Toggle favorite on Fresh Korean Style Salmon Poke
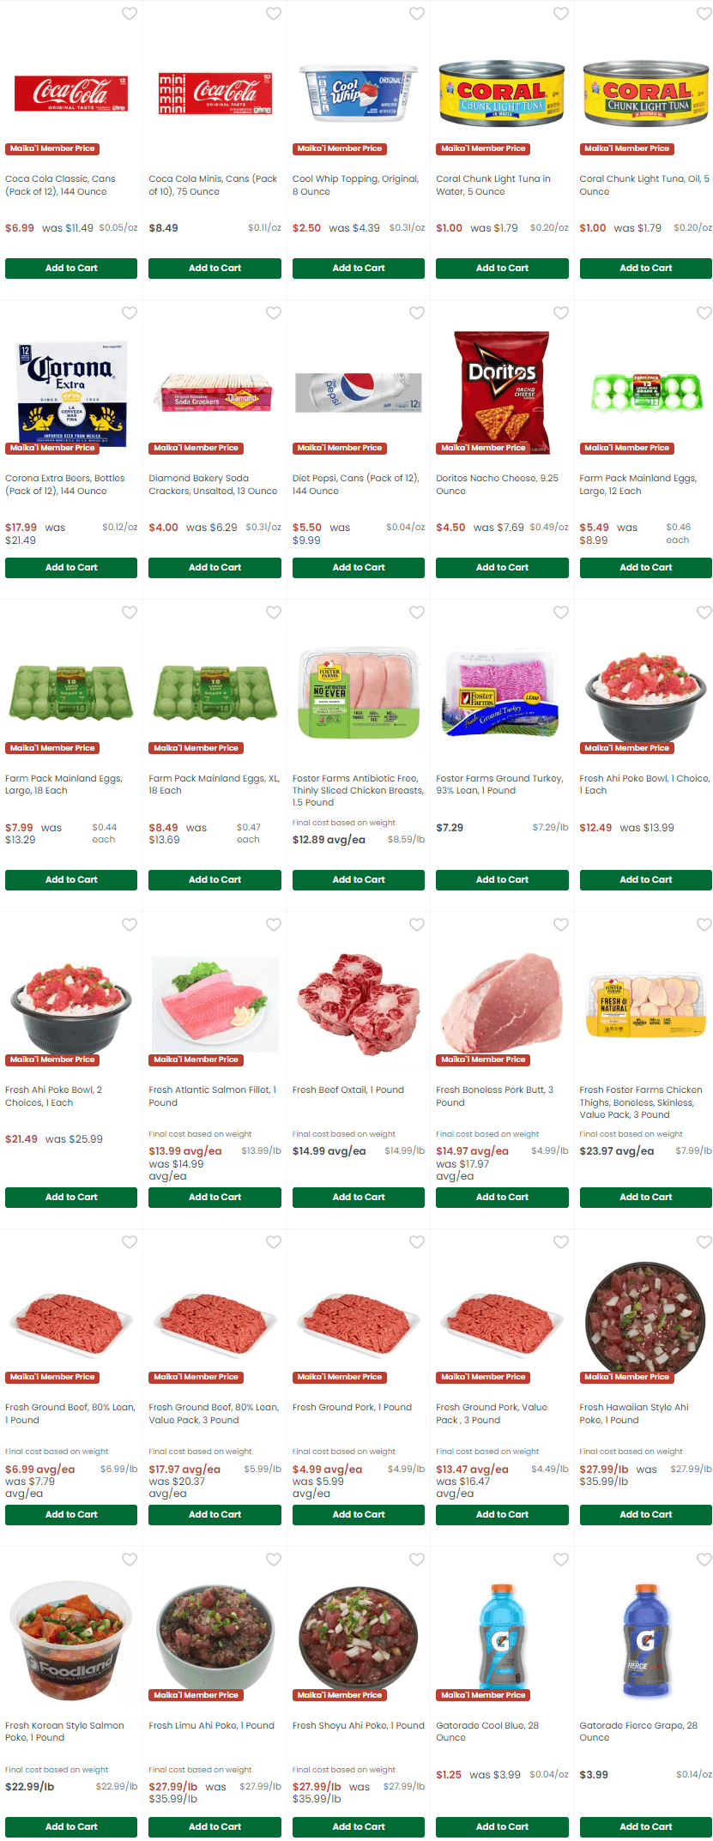 click(130, 1560)
